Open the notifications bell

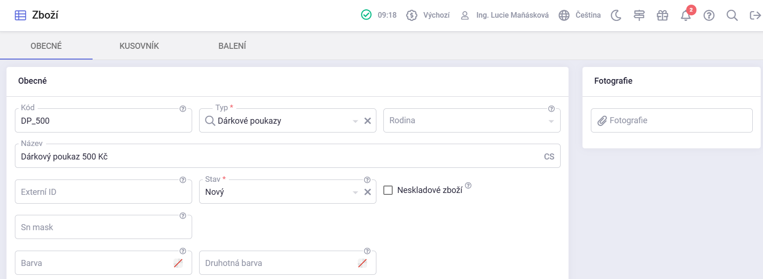(685, 15)
